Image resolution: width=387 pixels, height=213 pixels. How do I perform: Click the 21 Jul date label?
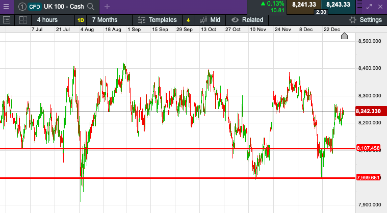coord(63,30)
